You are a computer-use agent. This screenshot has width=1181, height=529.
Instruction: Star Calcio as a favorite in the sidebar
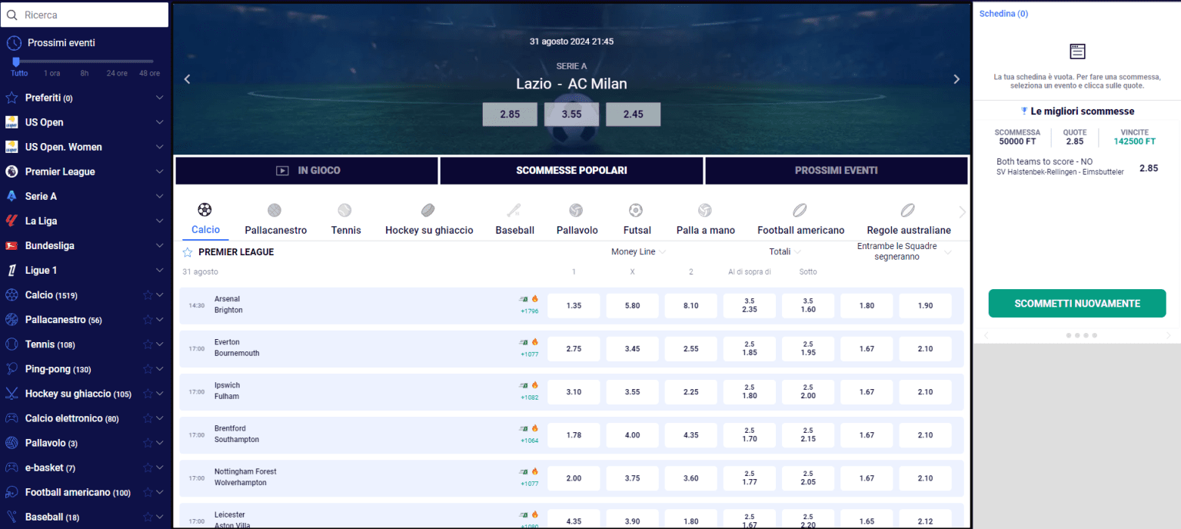[148, 295]
